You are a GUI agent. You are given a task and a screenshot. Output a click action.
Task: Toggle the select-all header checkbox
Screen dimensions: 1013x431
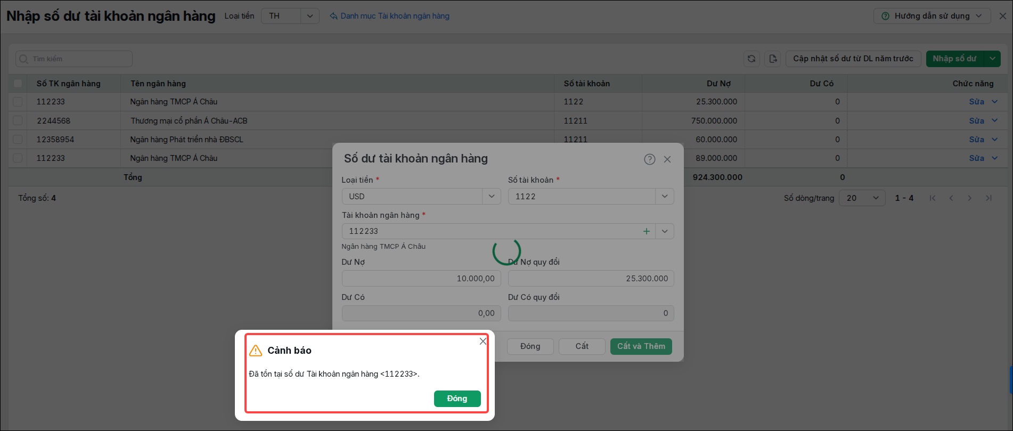click(18, 84)
